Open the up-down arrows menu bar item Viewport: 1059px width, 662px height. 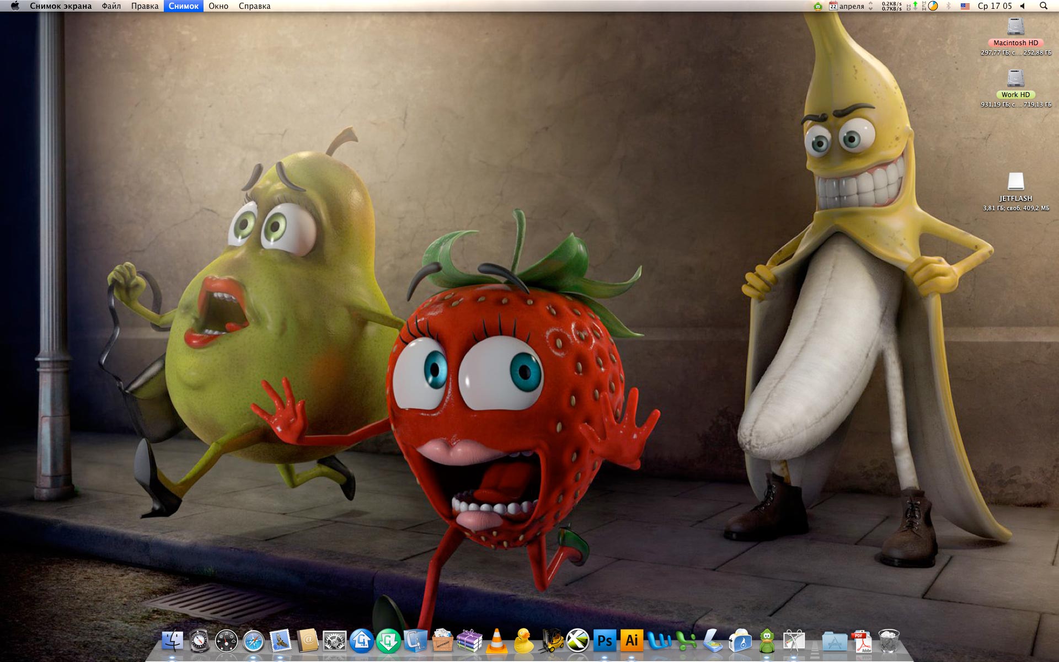(x=871, y=6)
